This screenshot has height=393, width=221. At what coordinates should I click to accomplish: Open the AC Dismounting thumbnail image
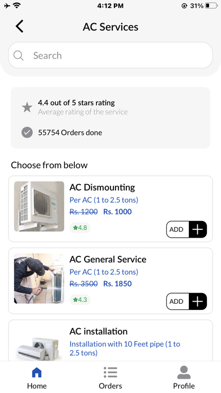pos(39,206)
